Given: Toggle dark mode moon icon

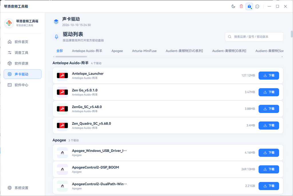Looking at the screenshot, I should pos(233,6).
